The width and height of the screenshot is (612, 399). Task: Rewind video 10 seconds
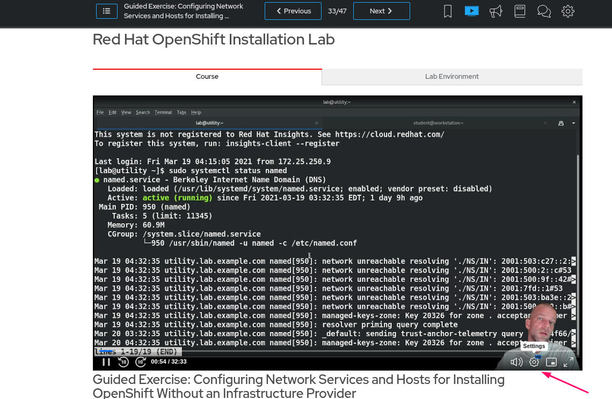(123, 362)
